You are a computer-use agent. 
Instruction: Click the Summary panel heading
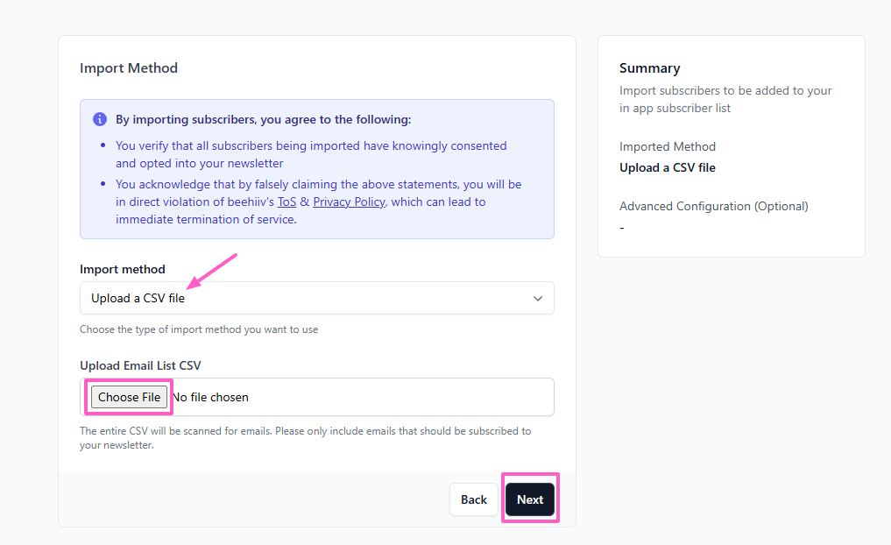(x=649, y=68)
